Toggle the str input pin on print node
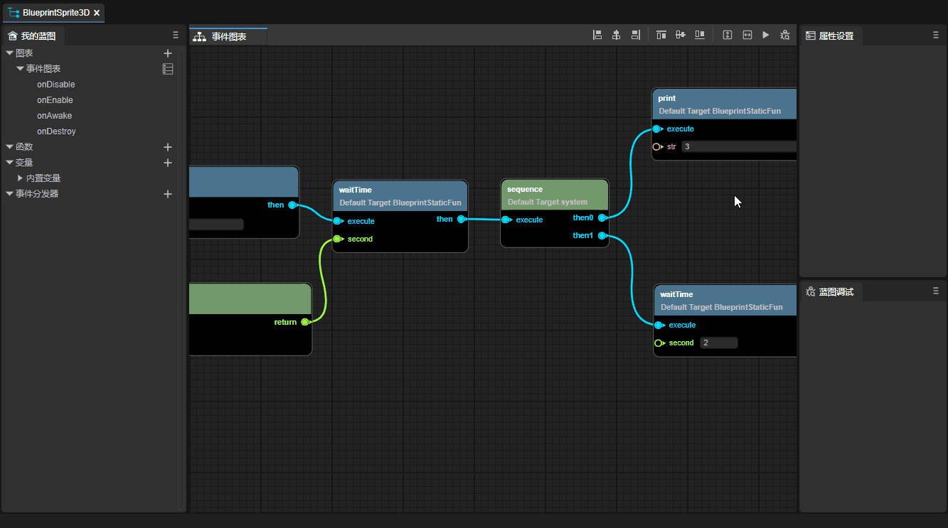Screen dimensions: 948x528 coord(657,147)
